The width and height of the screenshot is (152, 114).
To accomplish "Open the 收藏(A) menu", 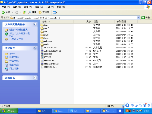I will click(39, 7).
